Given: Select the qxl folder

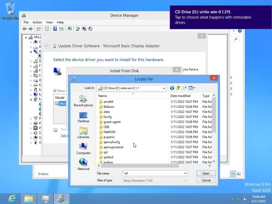Looking at the screenshot, I should (x=105, y=152).
